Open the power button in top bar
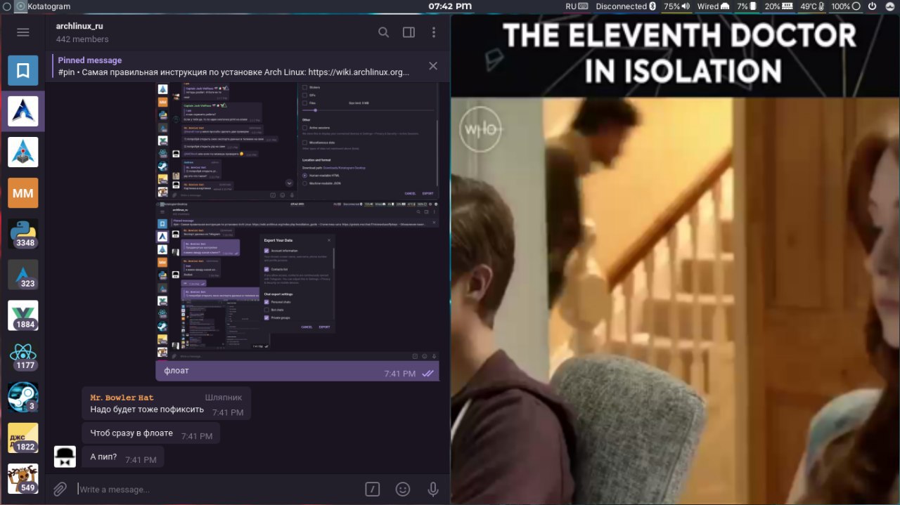 click(x=872, y=6)
